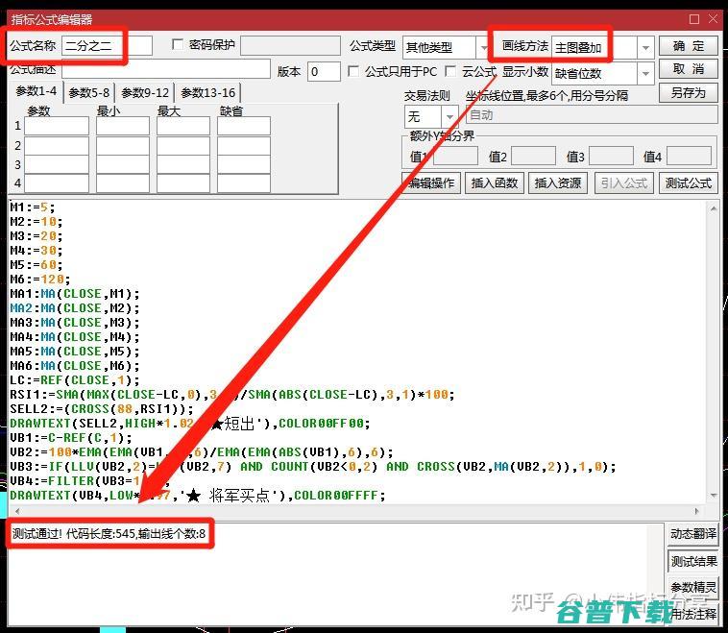Switch to the 参数13-16 tab
Viewport: 728px width, 633px height.
tap(208, 93)
